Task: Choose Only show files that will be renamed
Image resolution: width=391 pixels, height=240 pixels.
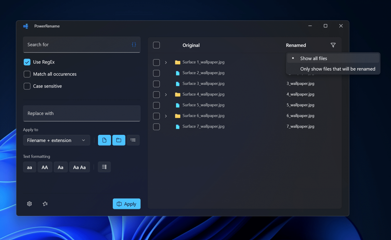Action: click(338, 69)
